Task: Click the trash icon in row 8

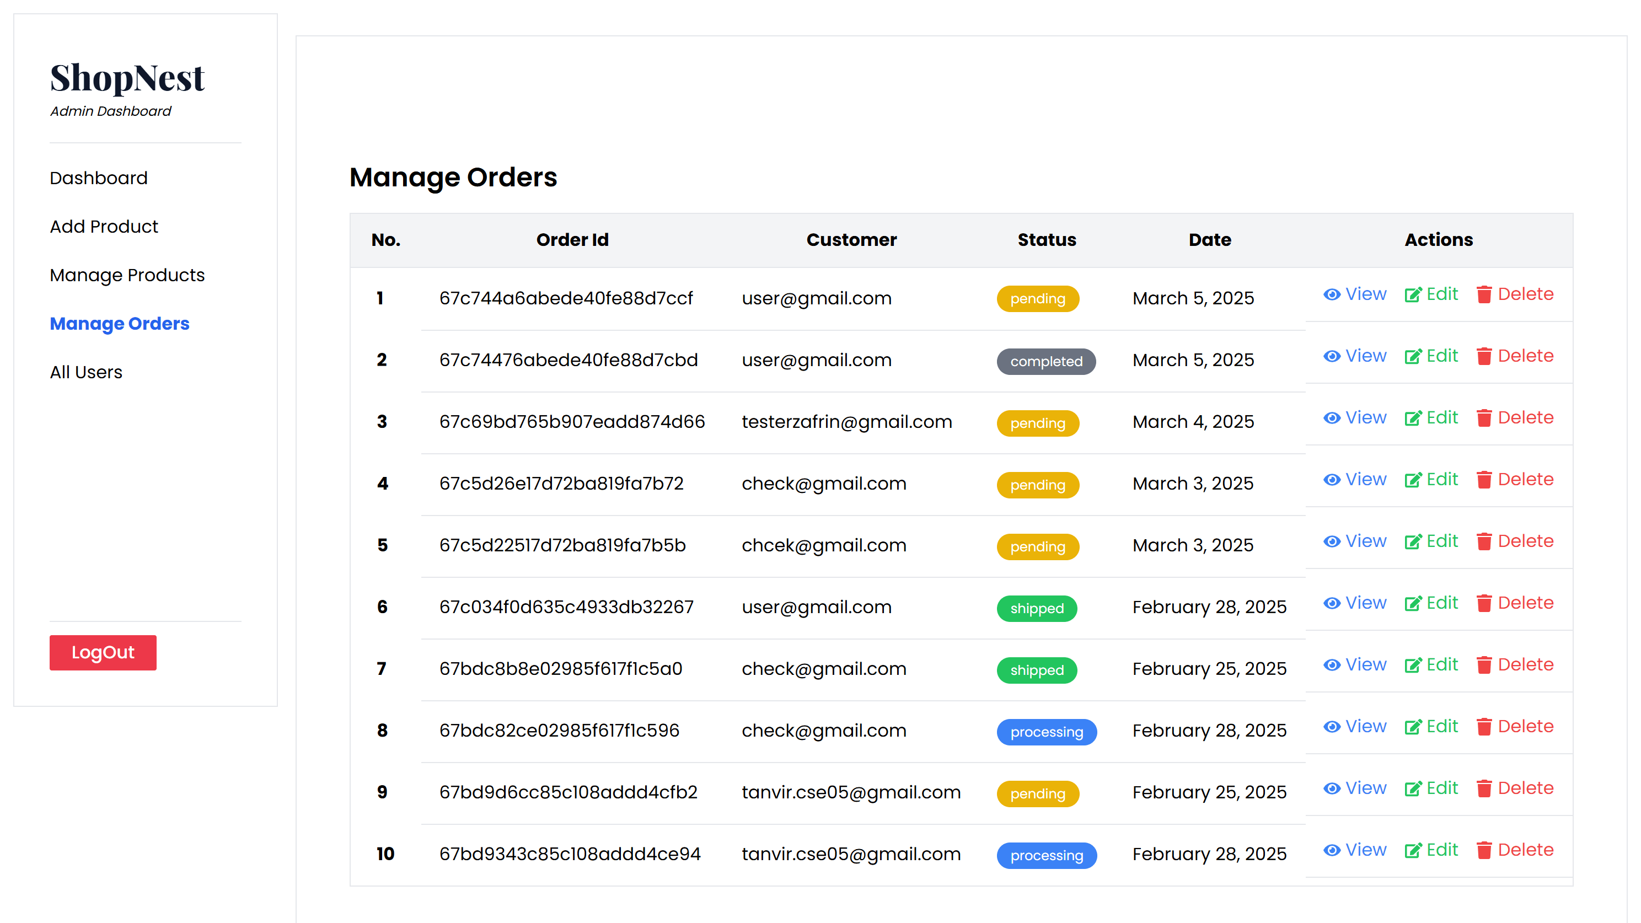Action: [x=1484, y=727]
